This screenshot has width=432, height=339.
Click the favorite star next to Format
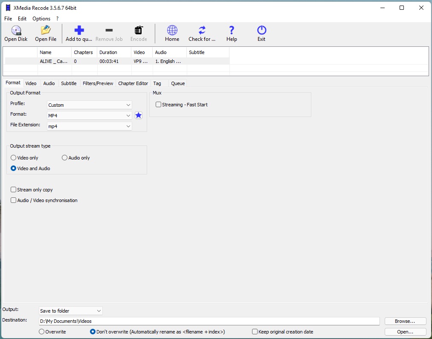click(139, 115)
